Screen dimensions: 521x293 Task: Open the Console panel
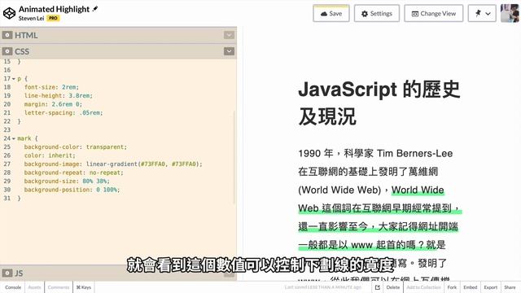coord(13,287)
